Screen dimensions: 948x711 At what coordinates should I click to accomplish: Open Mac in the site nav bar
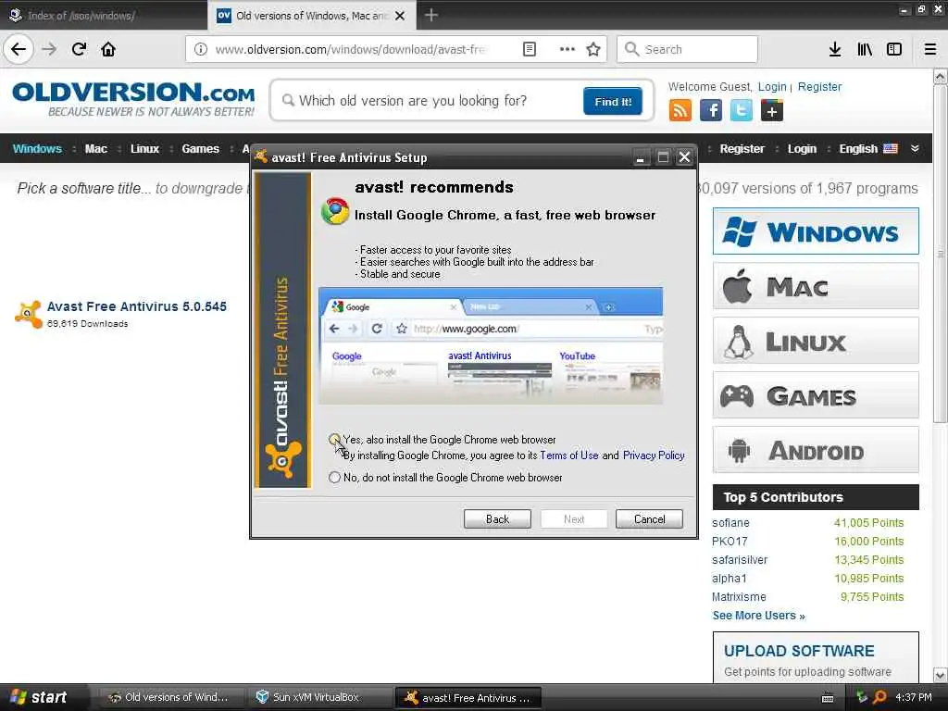[x=96, y=149]
